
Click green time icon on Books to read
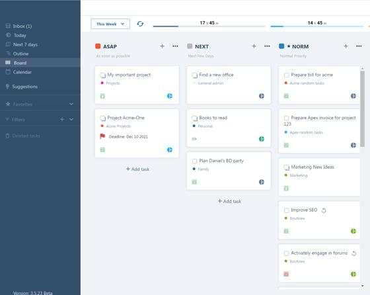click(262, 139)
